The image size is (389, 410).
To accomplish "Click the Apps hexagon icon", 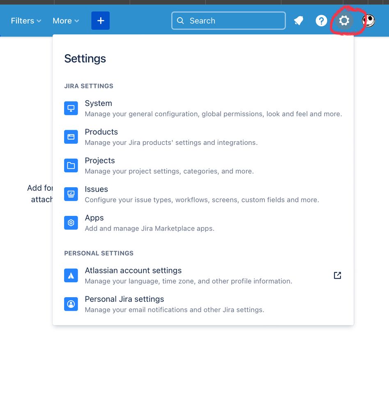I will (x=71, y=223).
